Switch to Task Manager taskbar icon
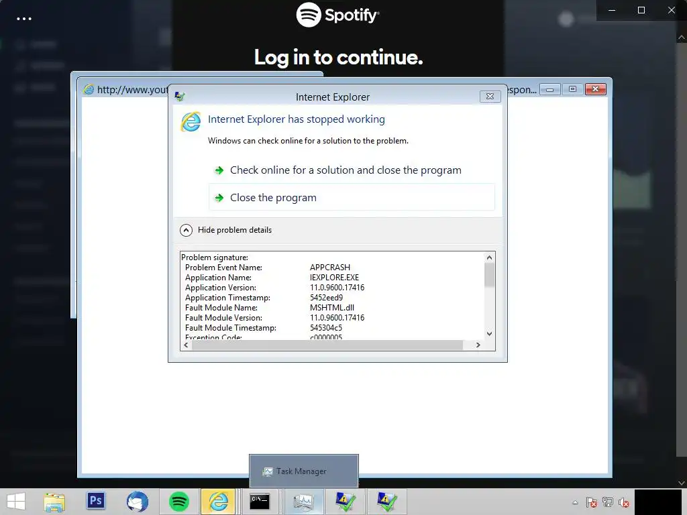687x515 pixels. pyautogui.click(x=303, y=502)
